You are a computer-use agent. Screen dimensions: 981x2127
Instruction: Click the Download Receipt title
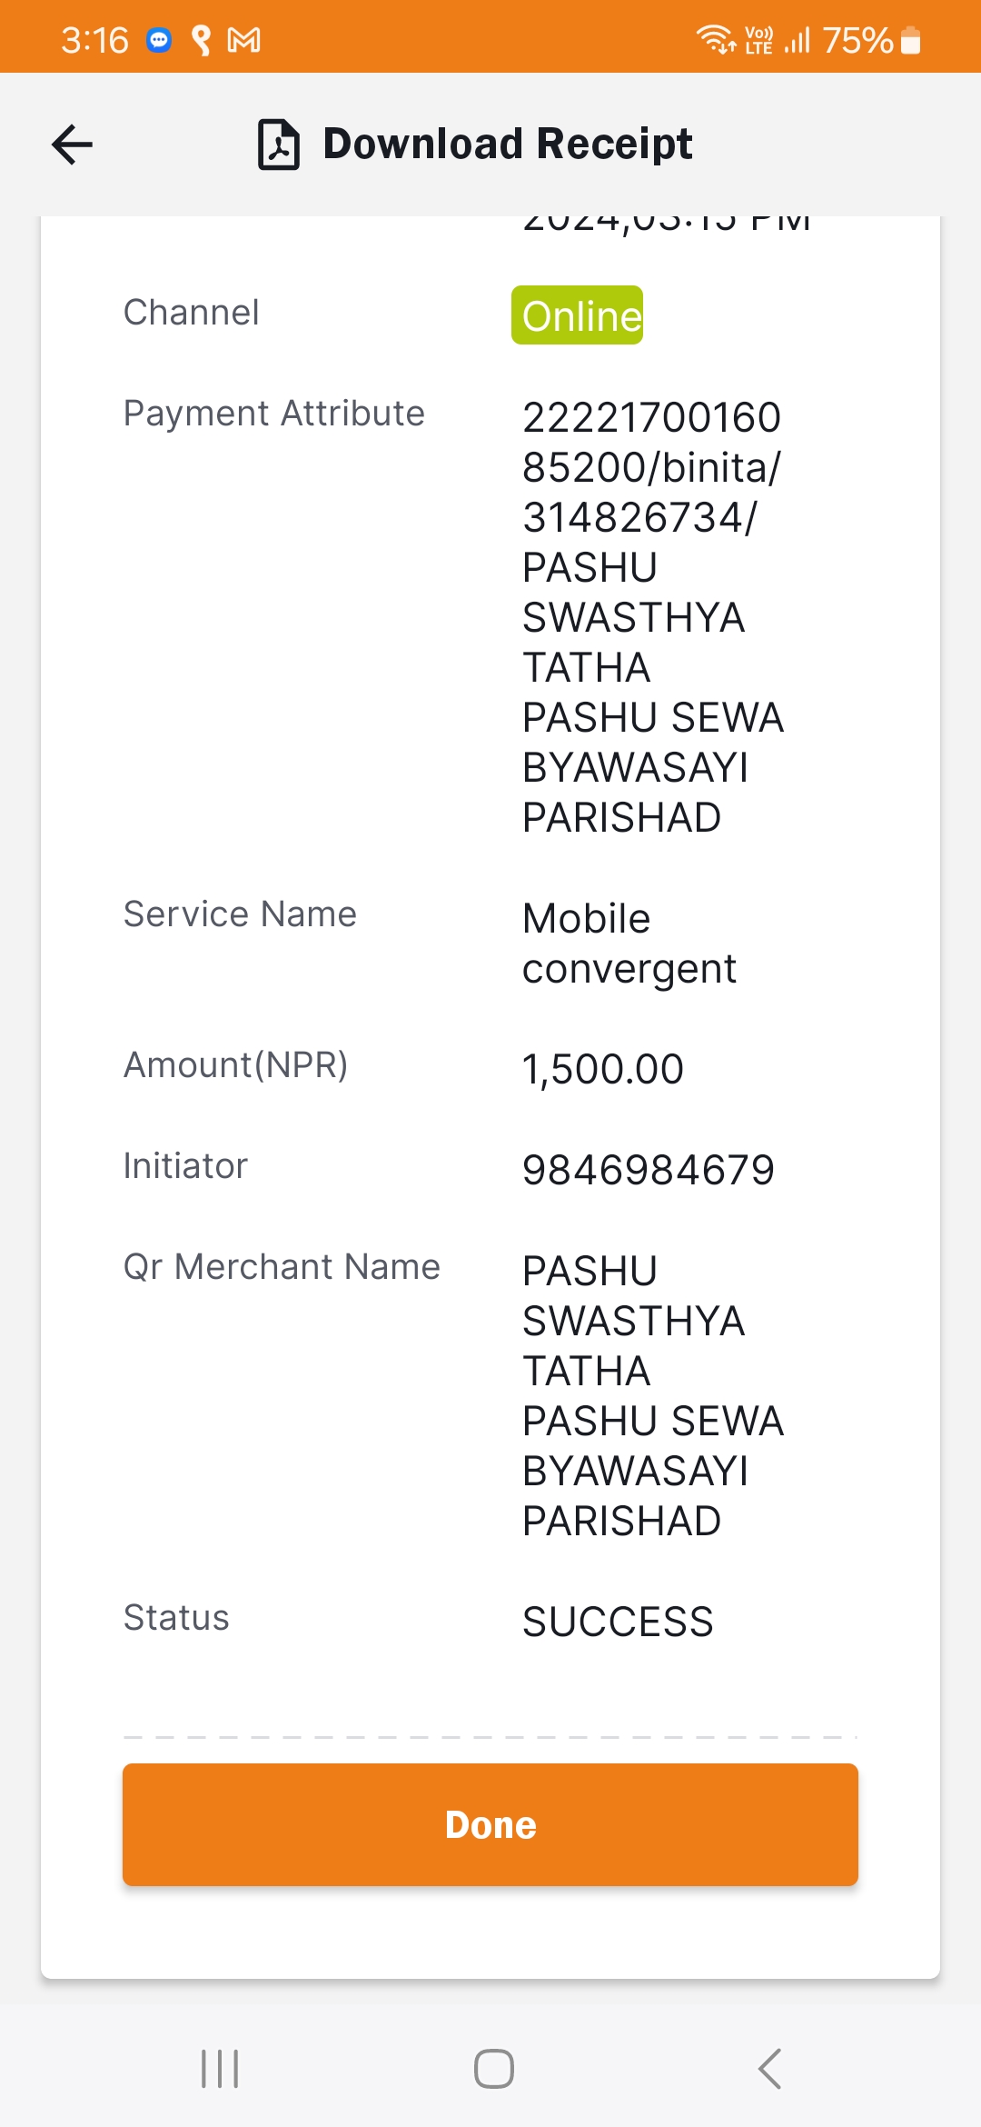[x=508, y=144]
